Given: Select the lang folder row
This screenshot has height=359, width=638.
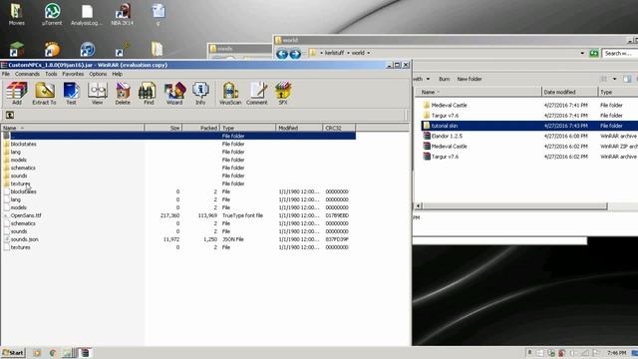Looking at the screenshot, I should (x=179, y=152).
